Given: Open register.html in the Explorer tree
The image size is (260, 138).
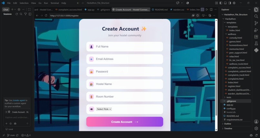Looking at the screenshot, I should (234, 86).
